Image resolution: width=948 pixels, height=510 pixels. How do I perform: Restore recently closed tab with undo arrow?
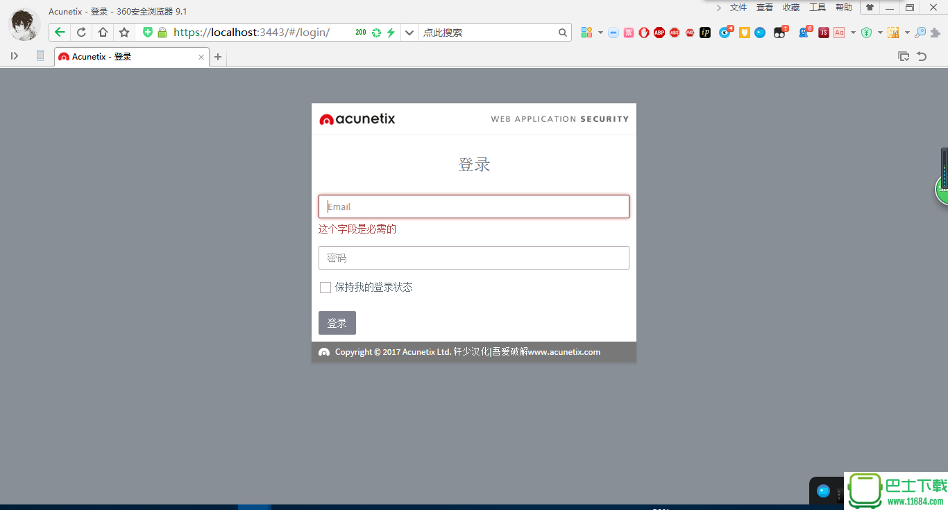click(922, 56)
